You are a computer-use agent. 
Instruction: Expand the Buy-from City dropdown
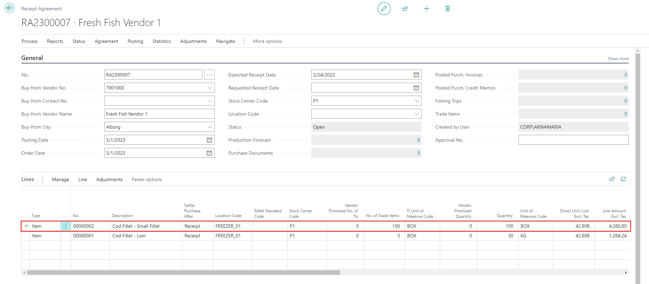tap(210, 127)
